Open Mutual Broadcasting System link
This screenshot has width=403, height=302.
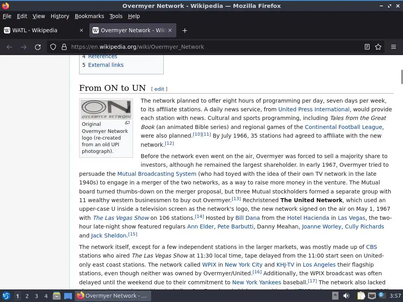157,174
